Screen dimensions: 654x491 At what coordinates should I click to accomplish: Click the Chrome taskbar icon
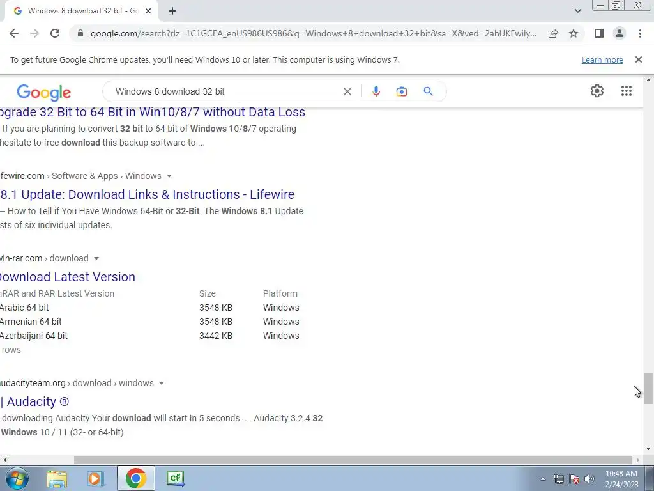[x=135, y=478]
